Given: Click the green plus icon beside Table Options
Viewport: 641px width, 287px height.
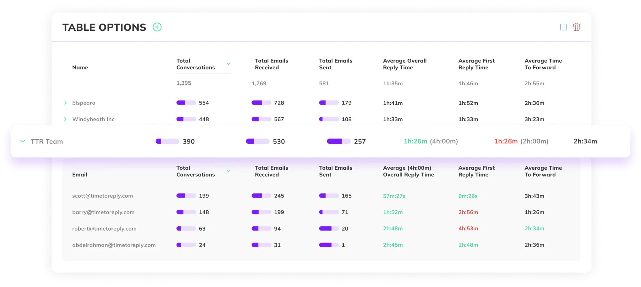Looking at the screenshot, I should tap(157, 27).
